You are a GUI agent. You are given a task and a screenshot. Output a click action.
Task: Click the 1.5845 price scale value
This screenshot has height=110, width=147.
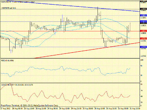click(143, 18)
